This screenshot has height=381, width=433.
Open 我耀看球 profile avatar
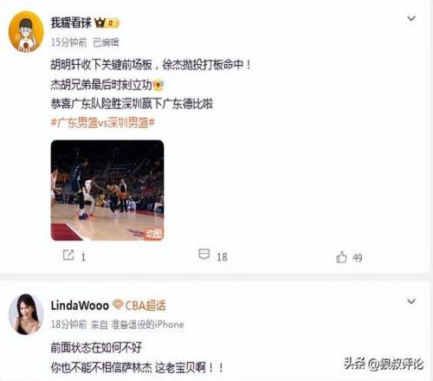tap(26, 32)
